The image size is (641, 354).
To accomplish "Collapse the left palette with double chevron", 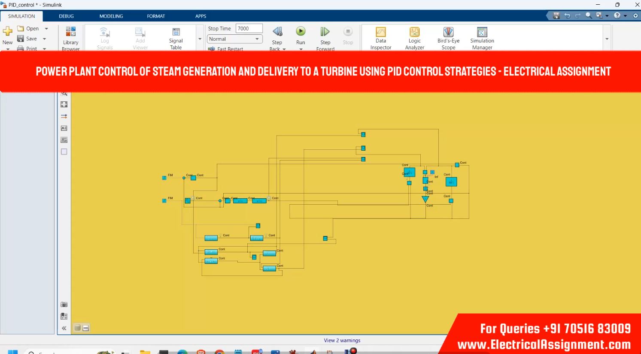I will [64, 328].
